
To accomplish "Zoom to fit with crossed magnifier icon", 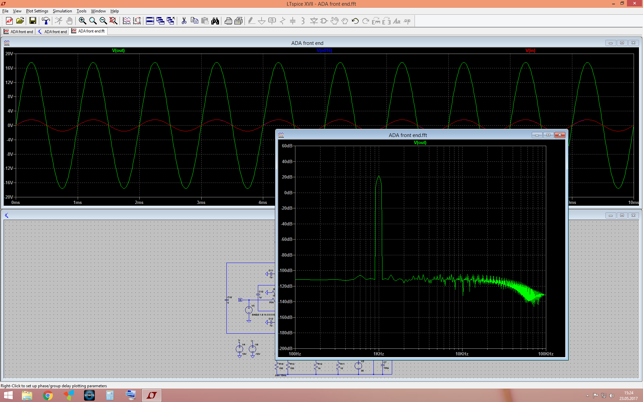I will pos(114,21).
